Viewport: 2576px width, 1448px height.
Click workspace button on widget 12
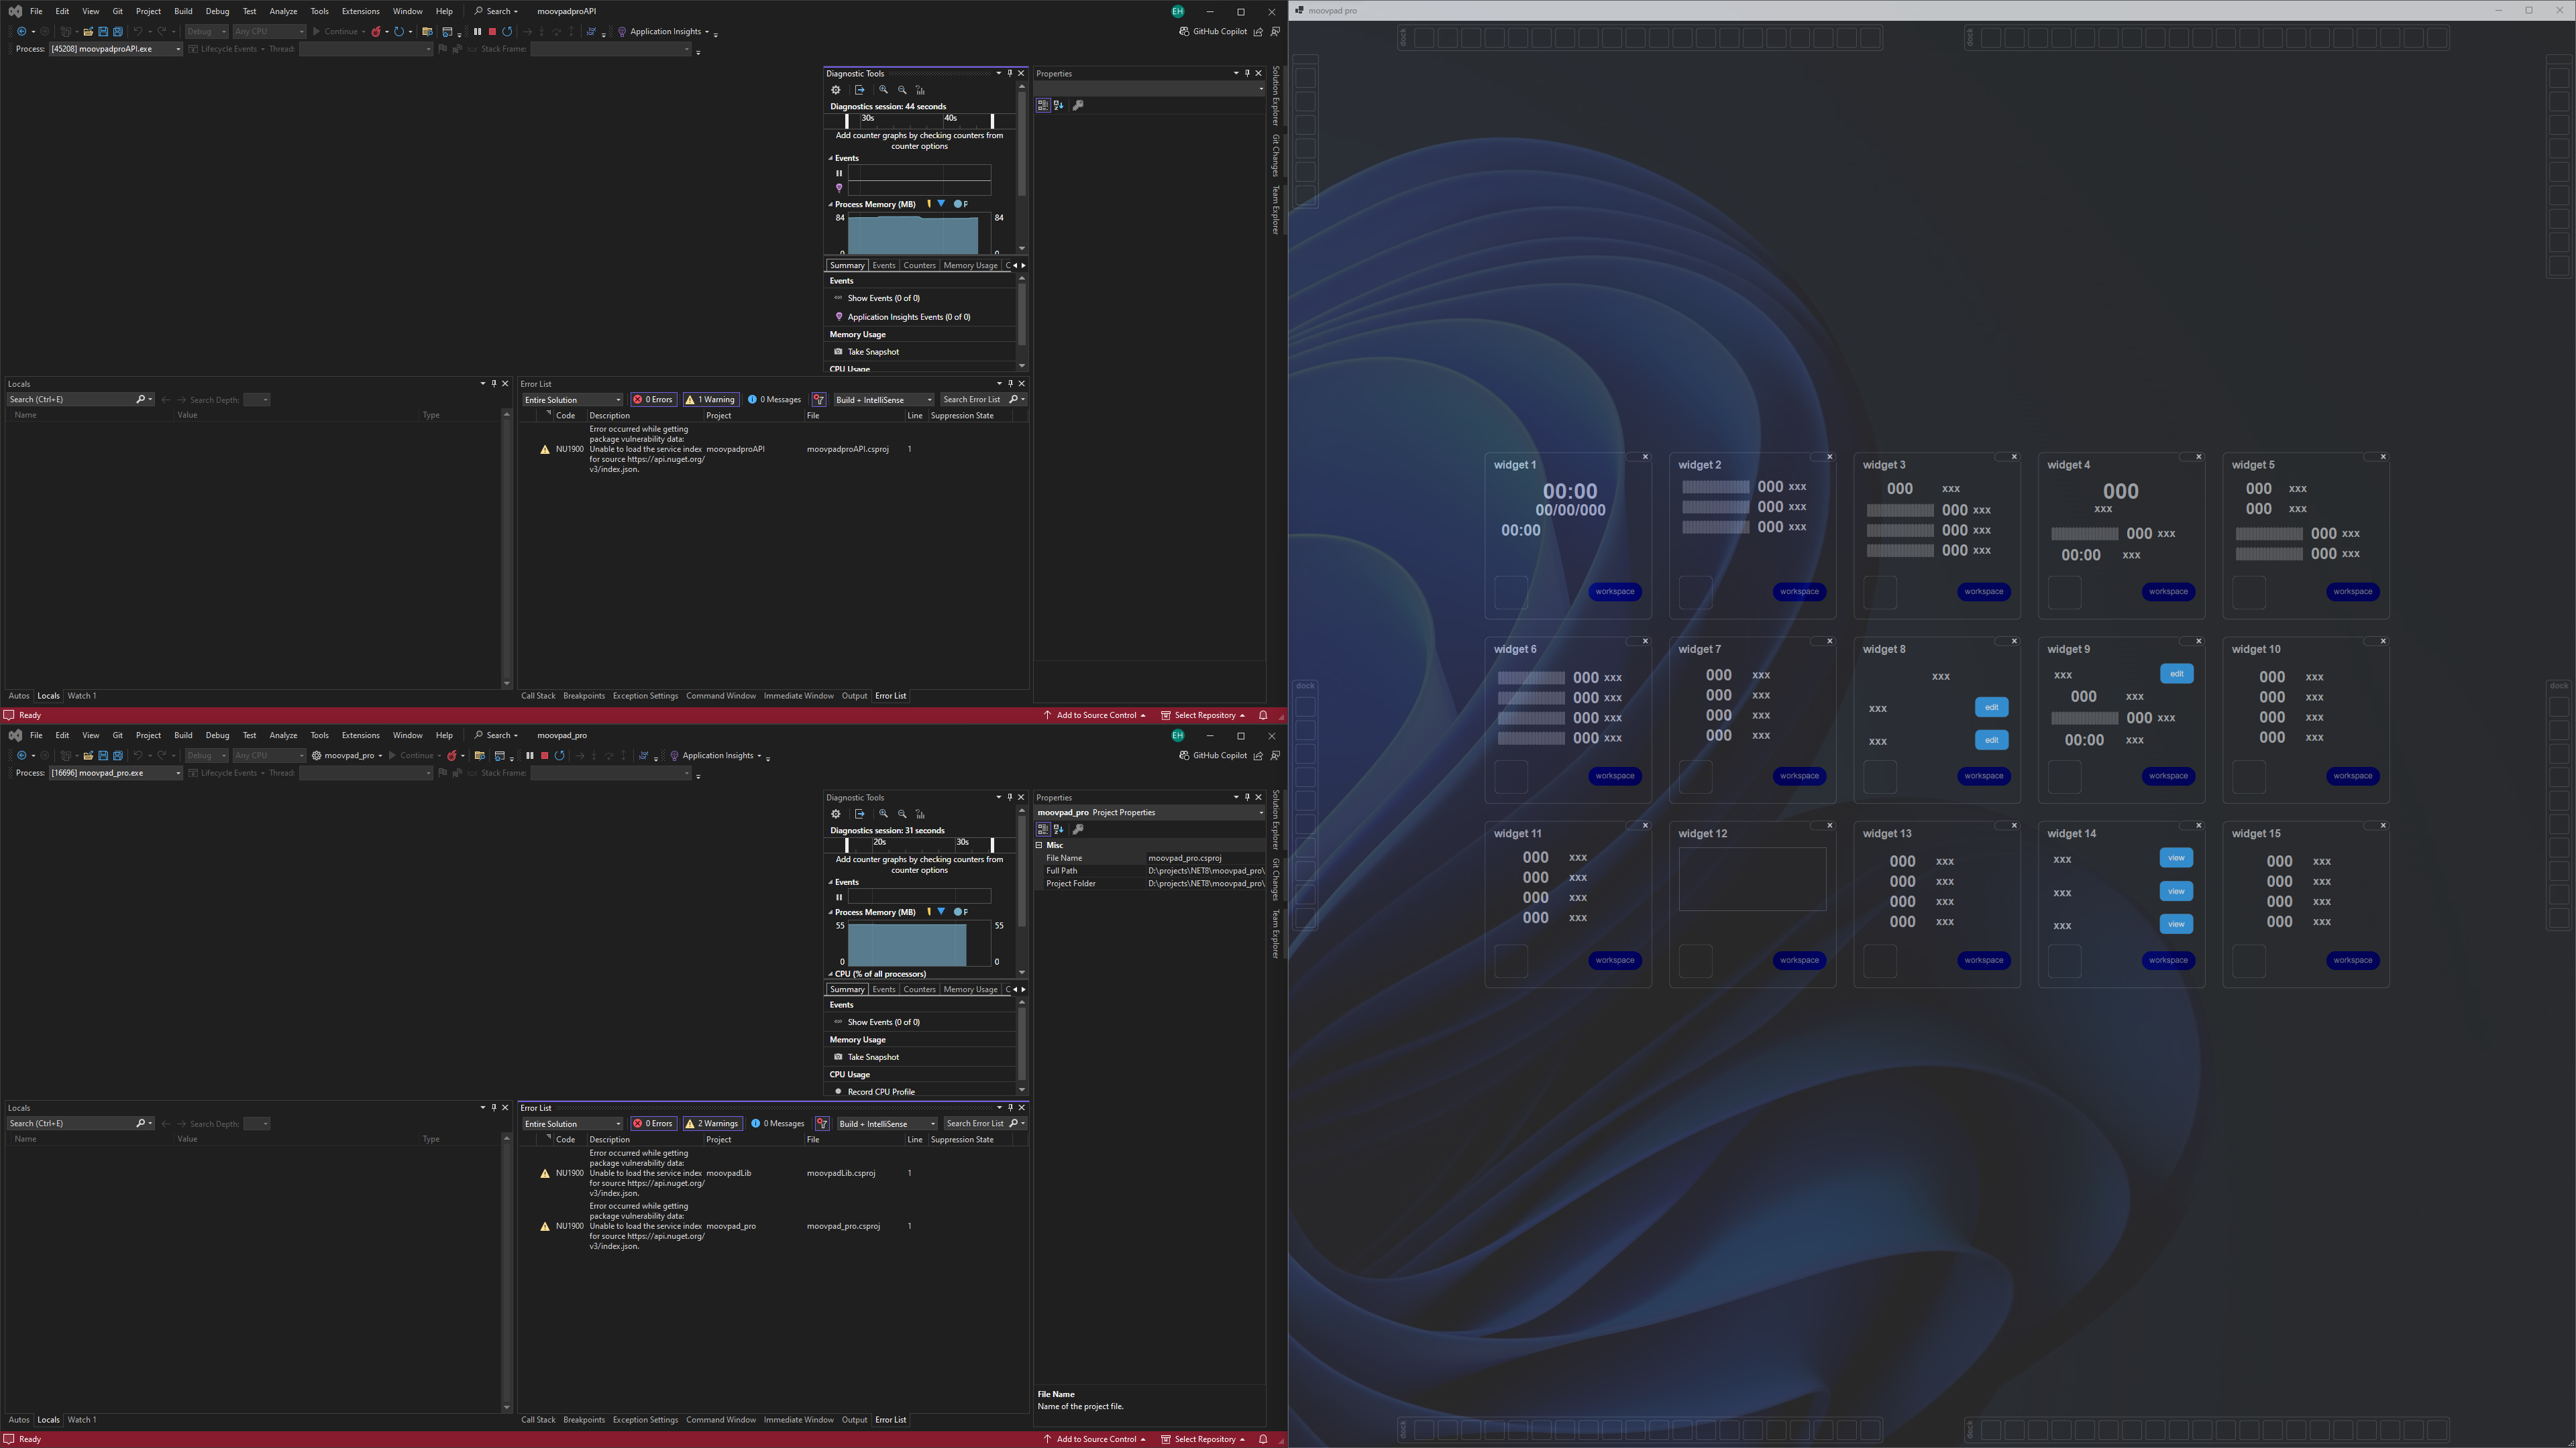pyautogui.click(x=1799, y=961)
